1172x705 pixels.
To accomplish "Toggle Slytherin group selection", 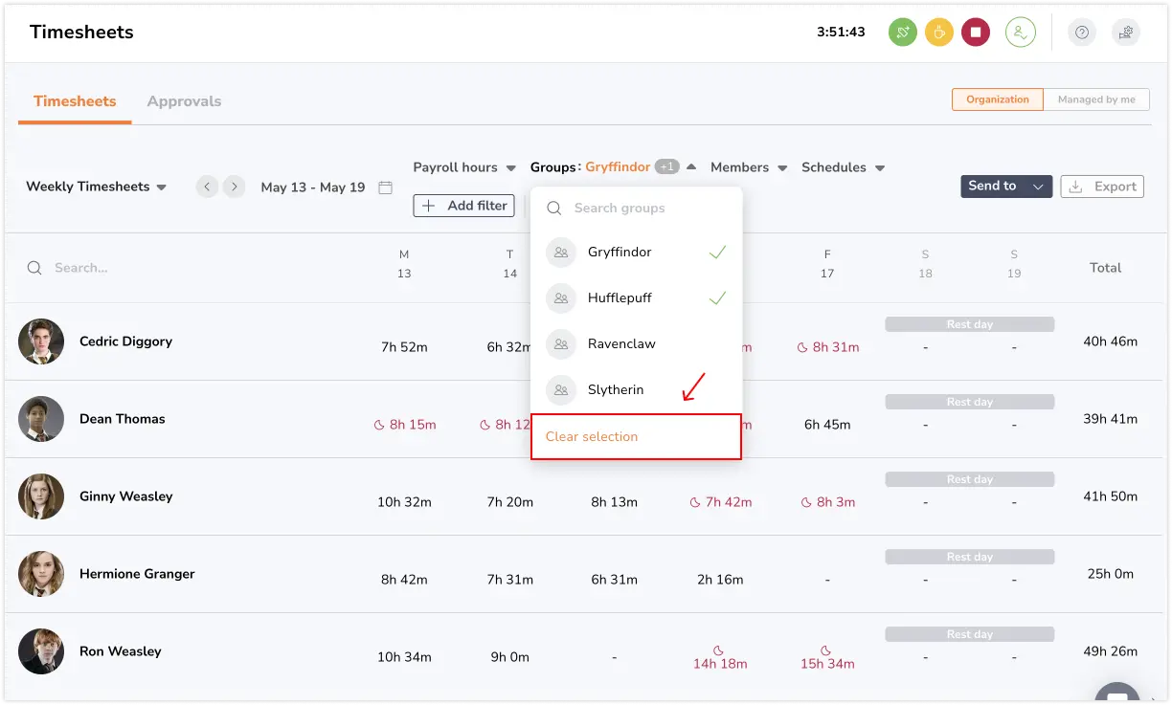I will pyautogui.click(x=616, y=389).
